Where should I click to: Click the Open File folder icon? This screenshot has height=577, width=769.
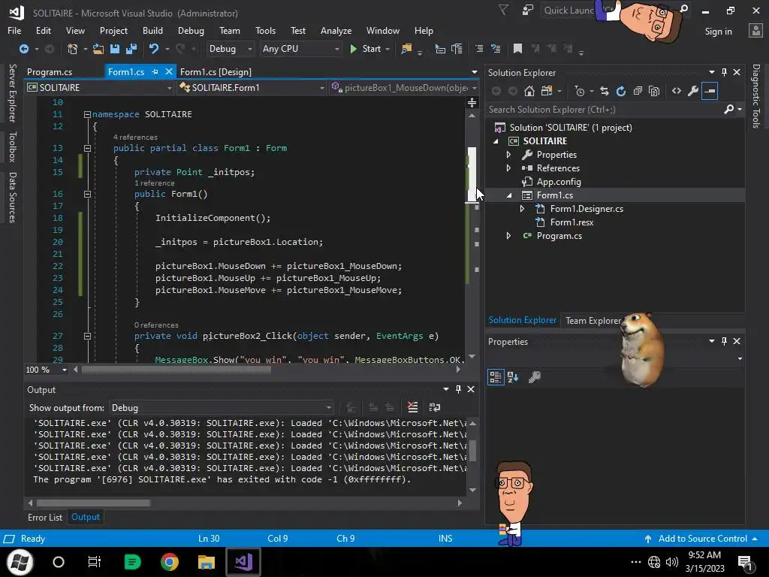point(98,49)
